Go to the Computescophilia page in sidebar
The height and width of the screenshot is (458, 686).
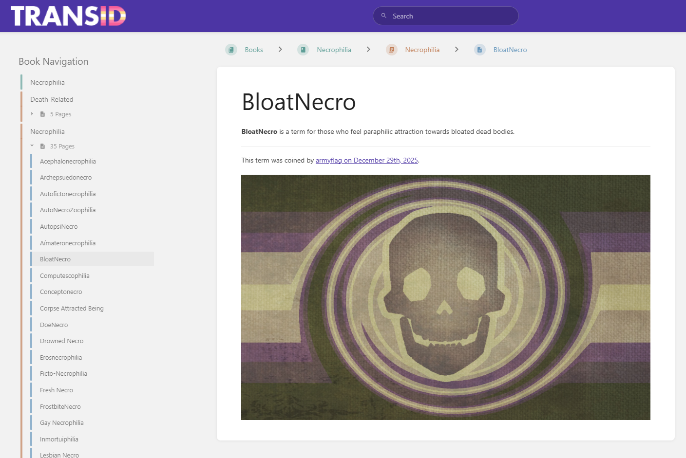click(65, 276)
